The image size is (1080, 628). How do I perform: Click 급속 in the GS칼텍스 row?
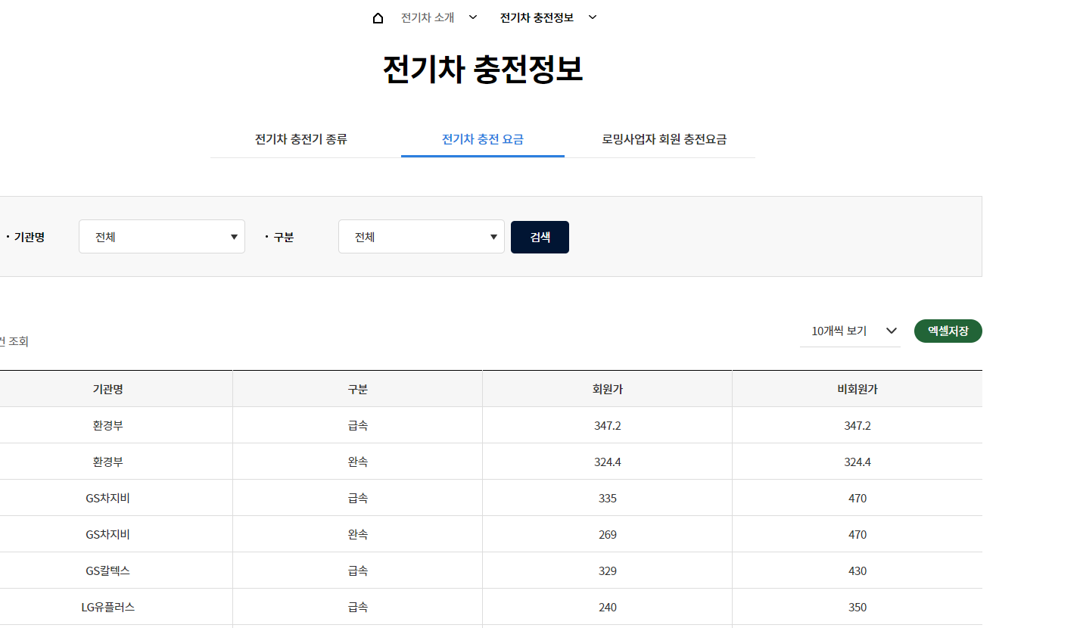[357, 570]
